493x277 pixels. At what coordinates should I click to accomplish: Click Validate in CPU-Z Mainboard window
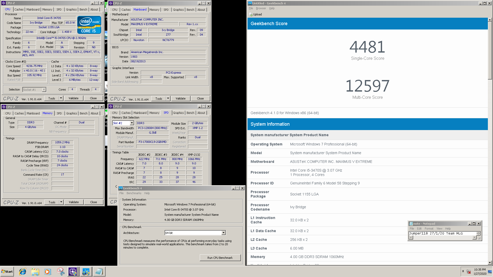click(181, 98)
